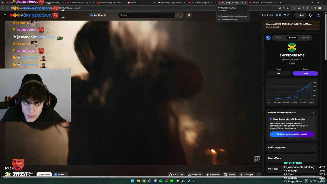Collapse the vidIQ panel with the chevron
Viewport: 327px width, 184px height.
point(316,38)
